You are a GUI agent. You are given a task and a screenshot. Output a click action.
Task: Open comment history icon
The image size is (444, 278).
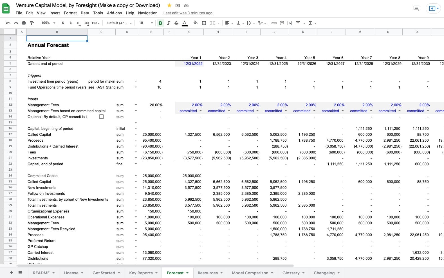point(416,8)
